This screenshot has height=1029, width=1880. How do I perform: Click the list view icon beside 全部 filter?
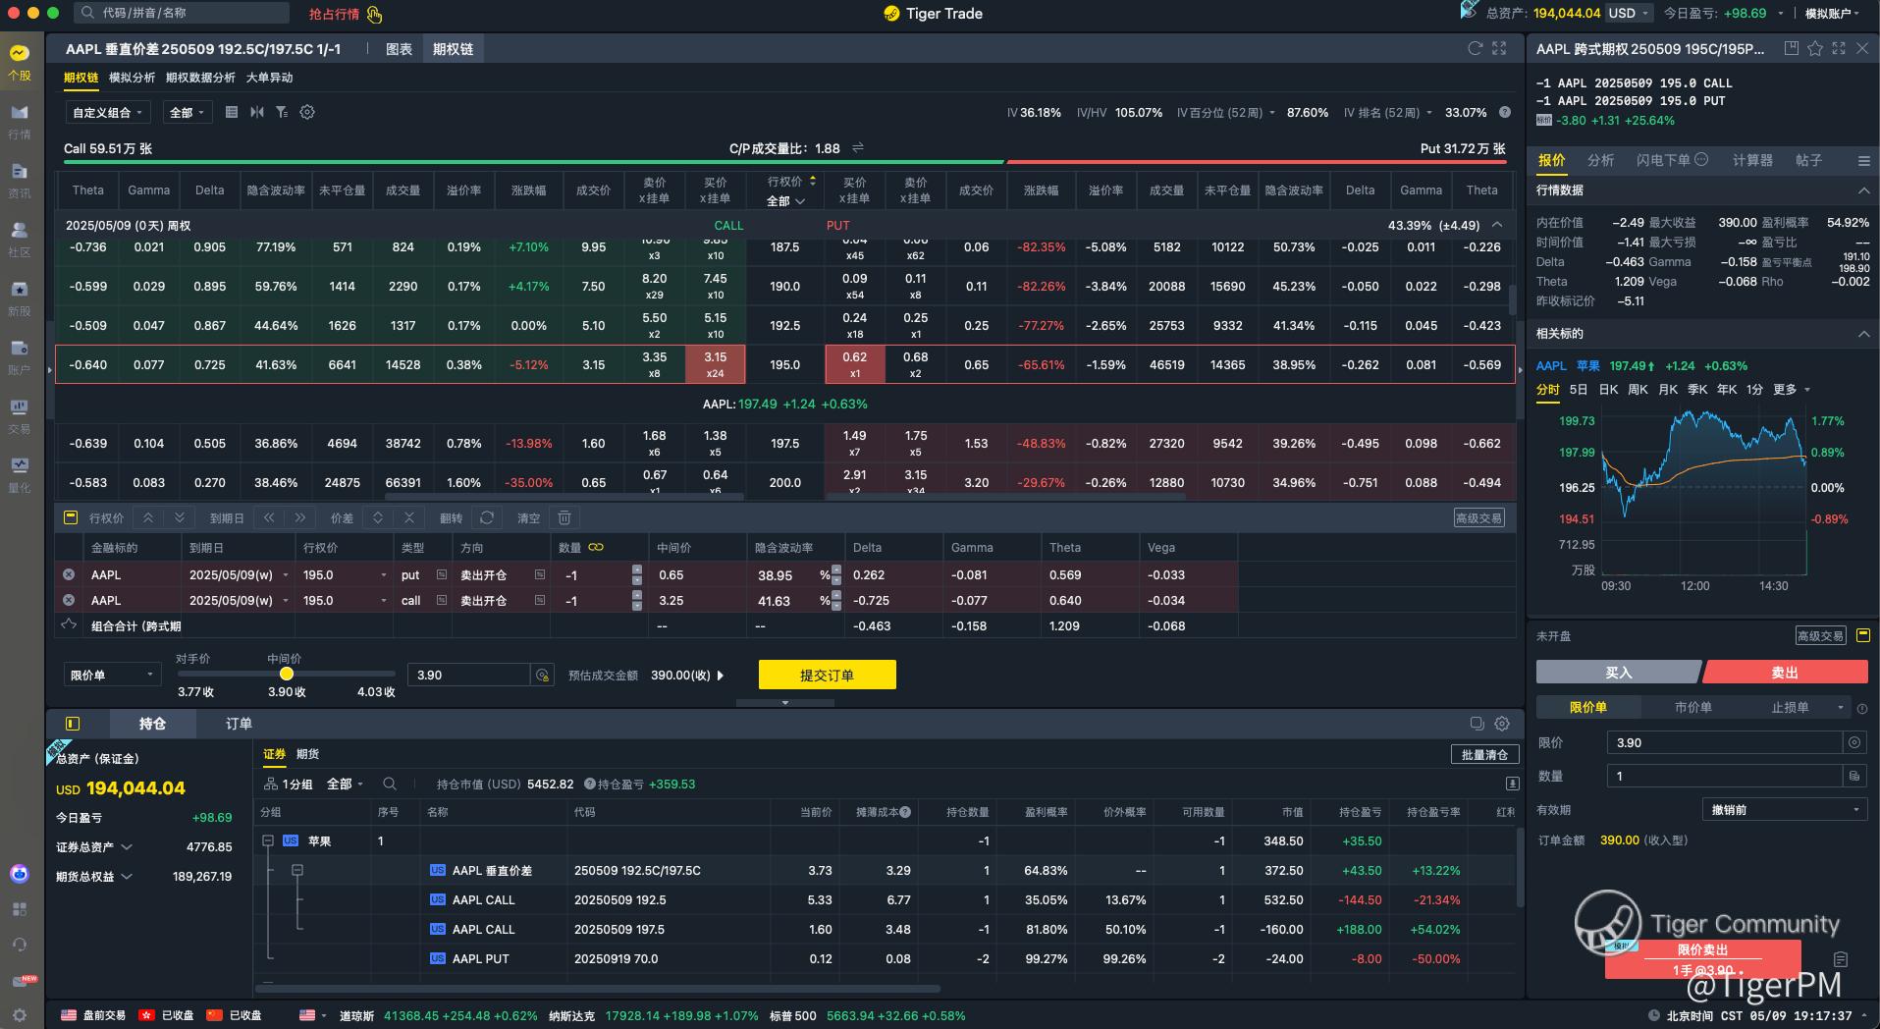(232, 112)
